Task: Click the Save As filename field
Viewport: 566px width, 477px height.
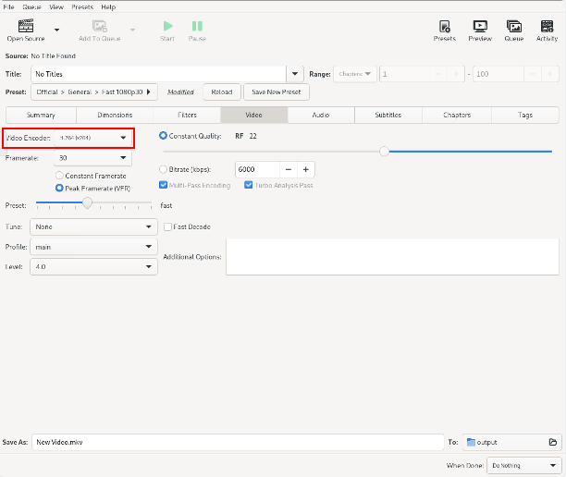Action: tap(238, 442)
